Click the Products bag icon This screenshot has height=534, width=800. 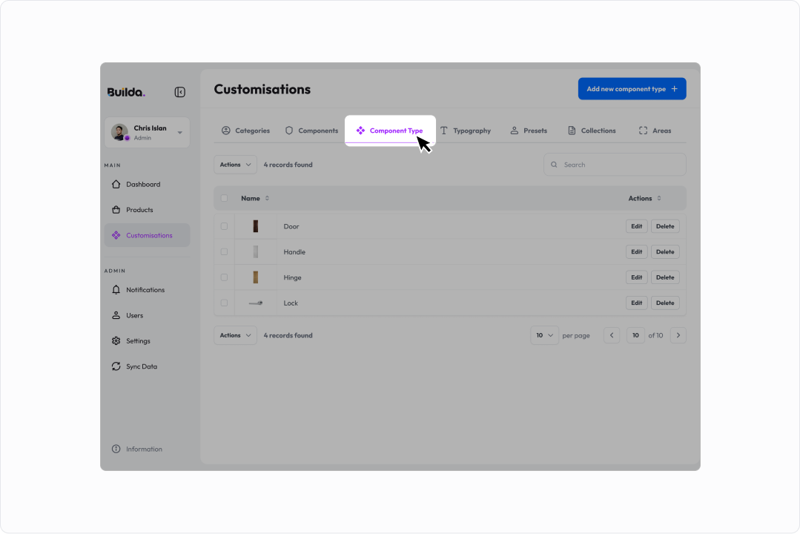pos(116,210)
